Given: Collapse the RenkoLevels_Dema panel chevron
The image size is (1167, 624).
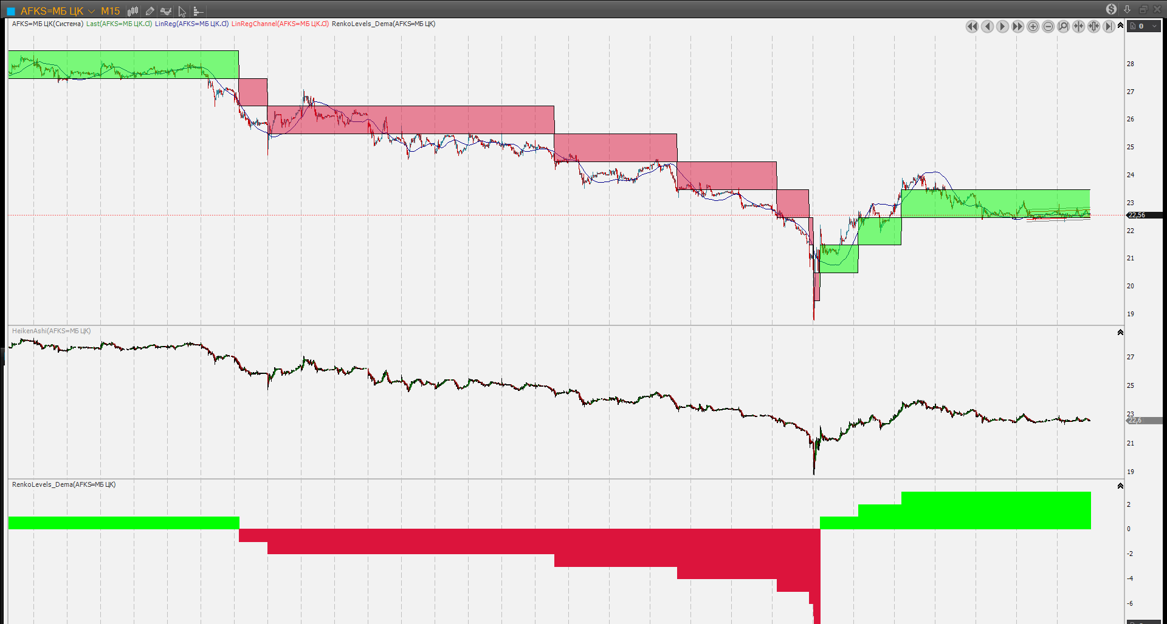Looking at the screenshot, I should (x=1120, y=486).
